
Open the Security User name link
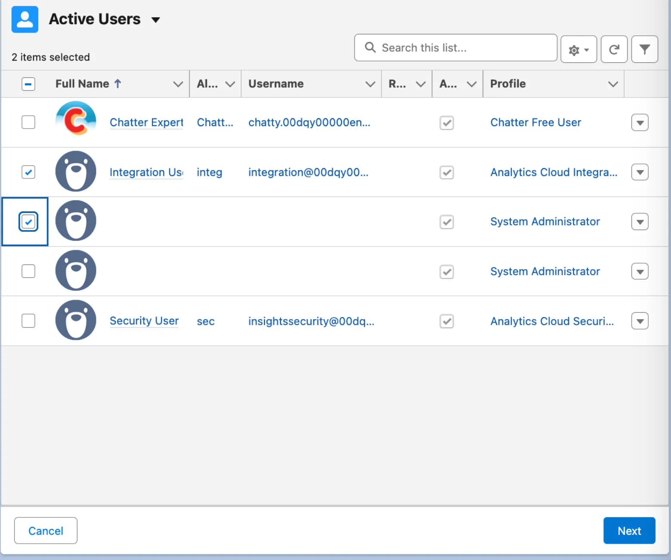coord(144,321)
